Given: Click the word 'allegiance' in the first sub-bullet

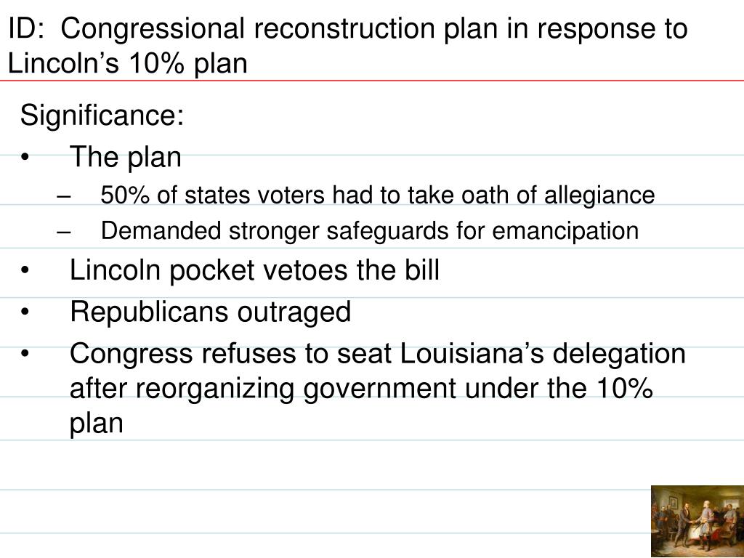Looking at the screenshot, I should [x=599, y=196].
